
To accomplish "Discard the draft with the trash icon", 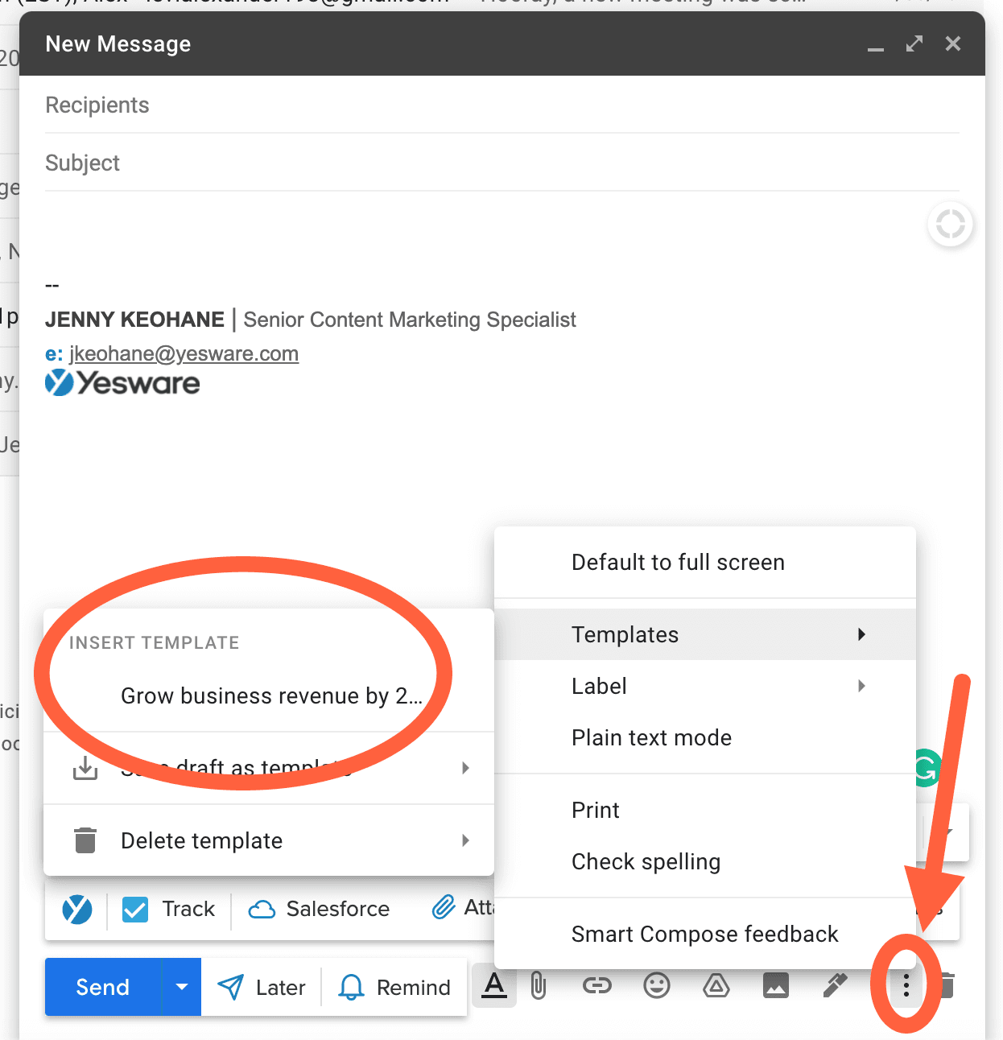I will [x=948, y=985].
